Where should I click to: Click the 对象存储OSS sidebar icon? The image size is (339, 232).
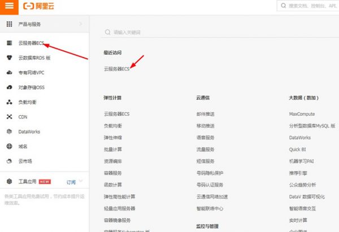coord(9,87)
